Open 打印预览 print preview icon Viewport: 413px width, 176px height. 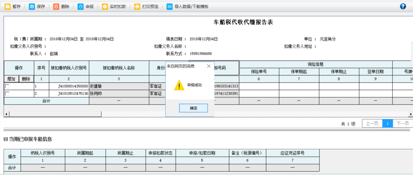pos(137,6)
